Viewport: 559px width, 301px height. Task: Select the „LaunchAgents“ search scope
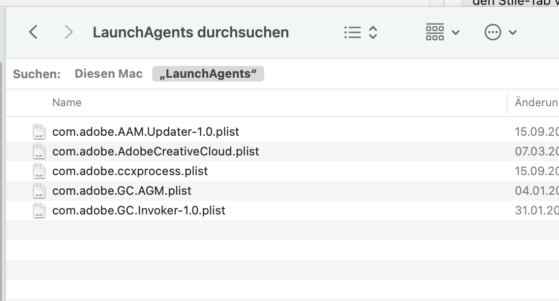[208, 74]
